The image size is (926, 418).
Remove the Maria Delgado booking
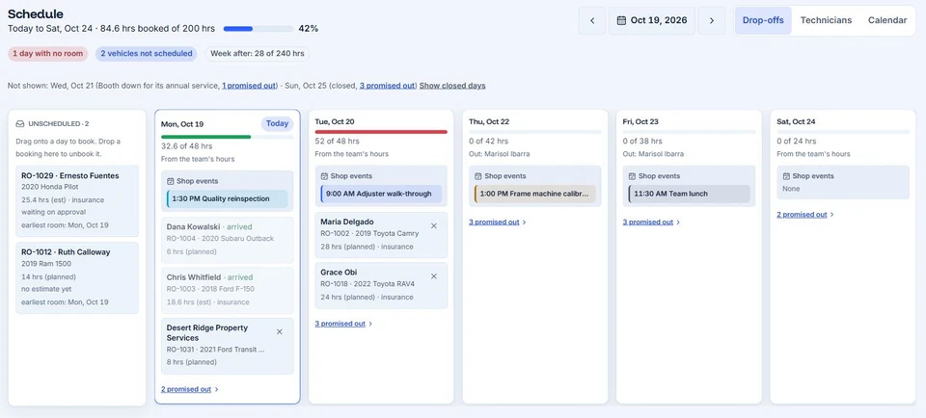click(433, 225)
